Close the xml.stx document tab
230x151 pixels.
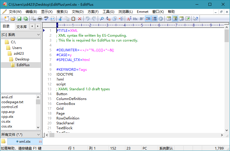40,141
